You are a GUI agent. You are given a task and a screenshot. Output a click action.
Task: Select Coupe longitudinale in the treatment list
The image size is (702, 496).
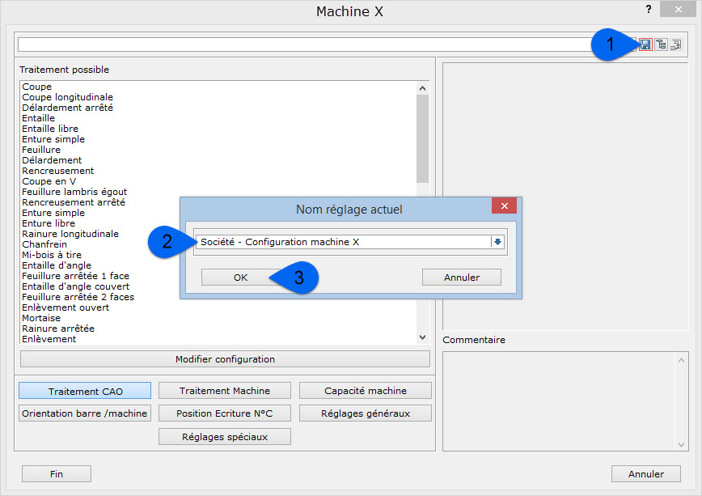67,97
